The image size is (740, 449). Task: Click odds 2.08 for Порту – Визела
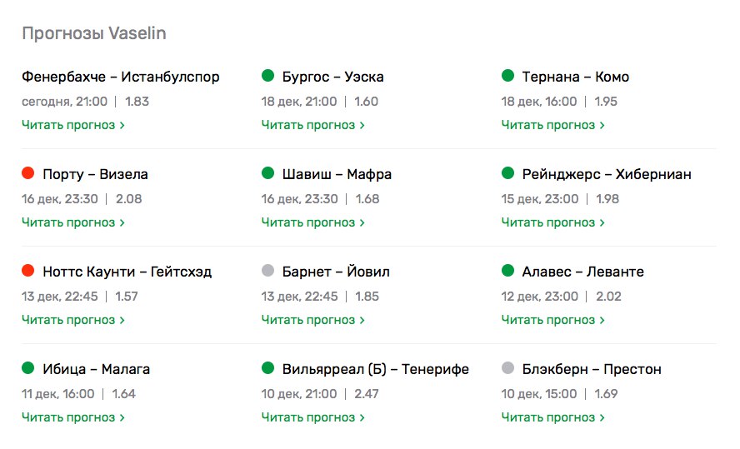[129, 199]
